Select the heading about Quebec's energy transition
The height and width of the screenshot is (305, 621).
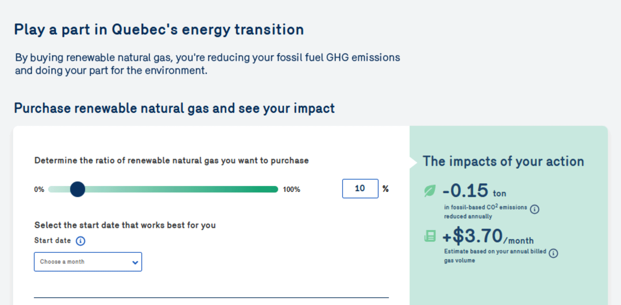pyautogui.click(x=159, y=30)
